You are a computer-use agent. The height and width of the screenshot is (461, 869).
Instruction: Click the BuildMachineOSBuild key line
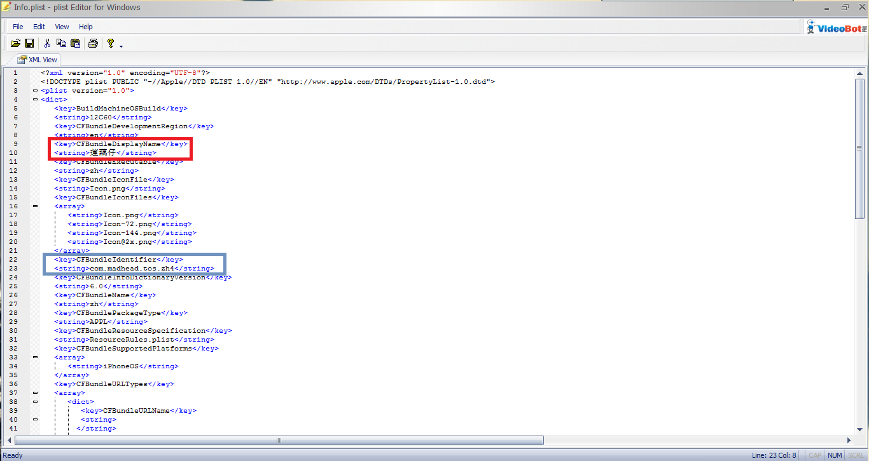pos(121,109)
